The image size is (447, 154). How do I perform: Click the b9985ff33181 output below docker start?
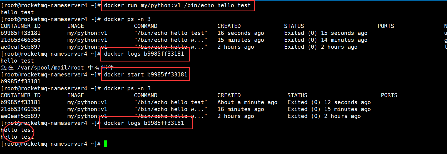pos(21,81)
